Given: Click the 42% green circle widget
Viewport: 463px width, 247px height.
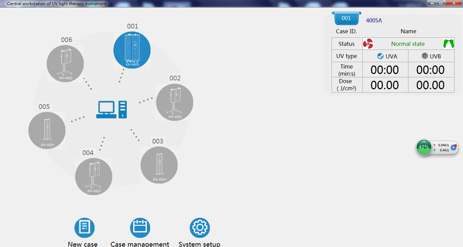Looking at the screenshot, I should [x=424, y=147].
